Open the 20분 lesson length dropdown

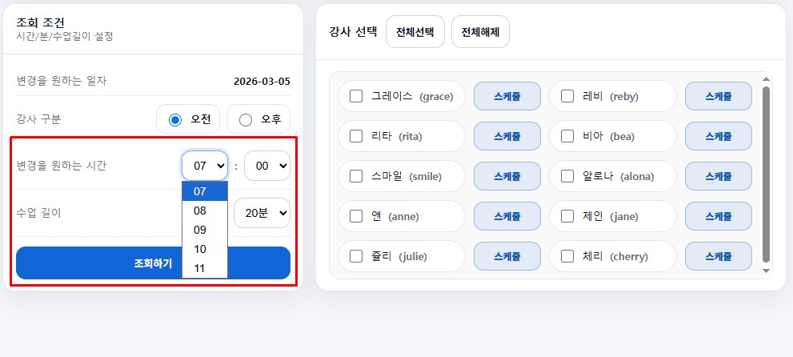pyautogui.click(x=262, y=214)
